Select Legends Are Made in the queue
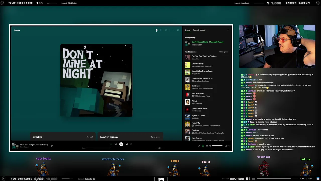Viewport: 321px width, 181px height. 207,109
